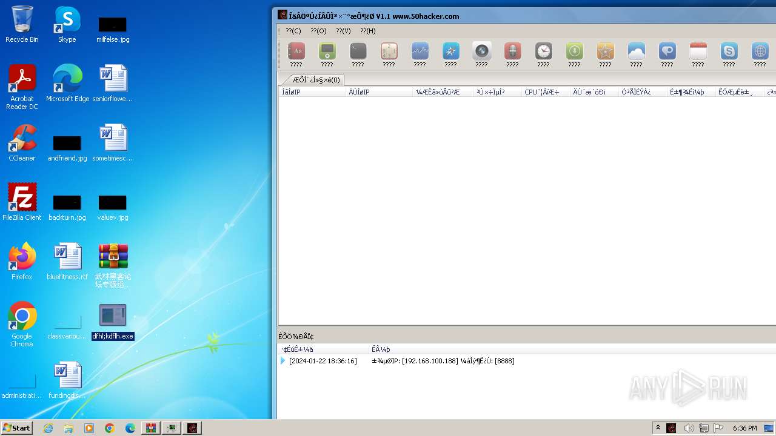Viewport: 776px width, 436px height.
Task: Select the CCleaner desktop shortcut
Action: [x=22, y=143]
